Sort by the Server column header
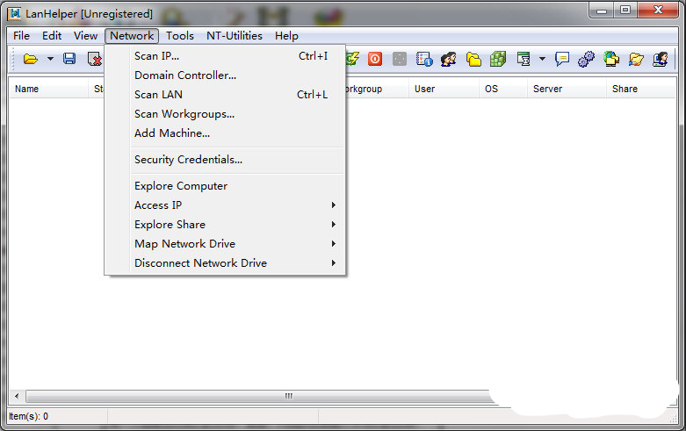This screenshot has height=431, width=686. (x=567, y=89)
